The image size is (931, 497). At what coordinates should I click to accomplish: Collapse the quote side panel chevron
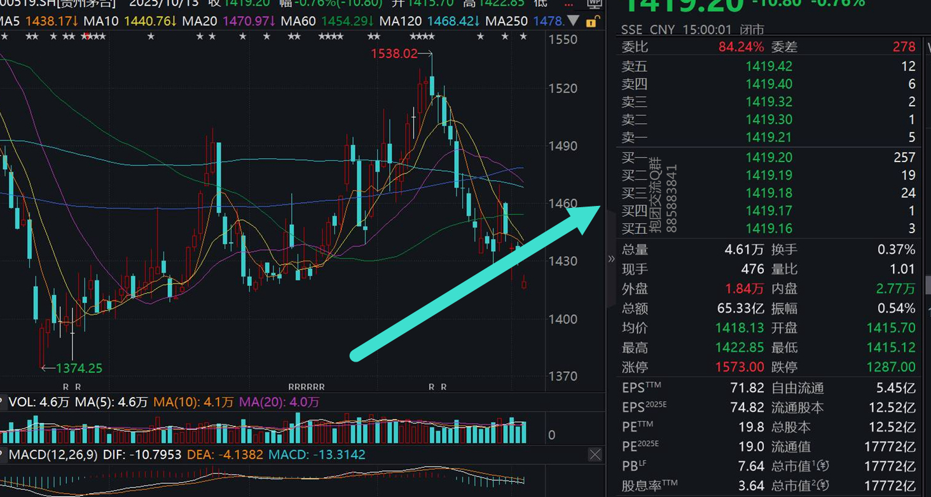[611, 259]
